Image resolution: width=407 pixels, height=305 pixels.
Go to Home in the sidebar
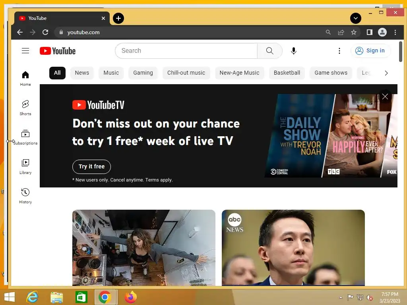25,78
